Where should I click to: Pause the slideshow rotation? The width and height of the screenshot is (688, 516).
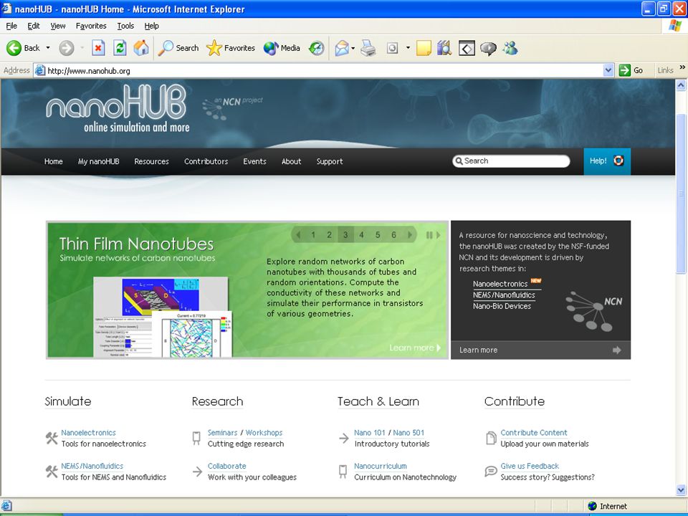[429, 235]
